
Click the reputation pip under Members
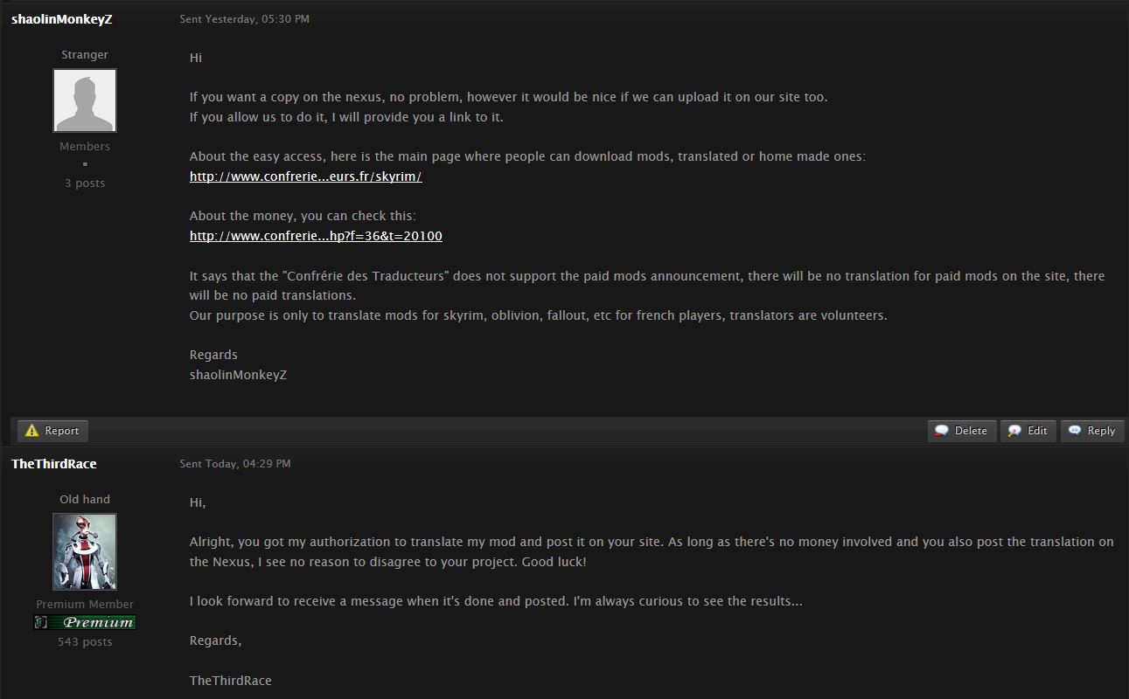tap(85, 164)
